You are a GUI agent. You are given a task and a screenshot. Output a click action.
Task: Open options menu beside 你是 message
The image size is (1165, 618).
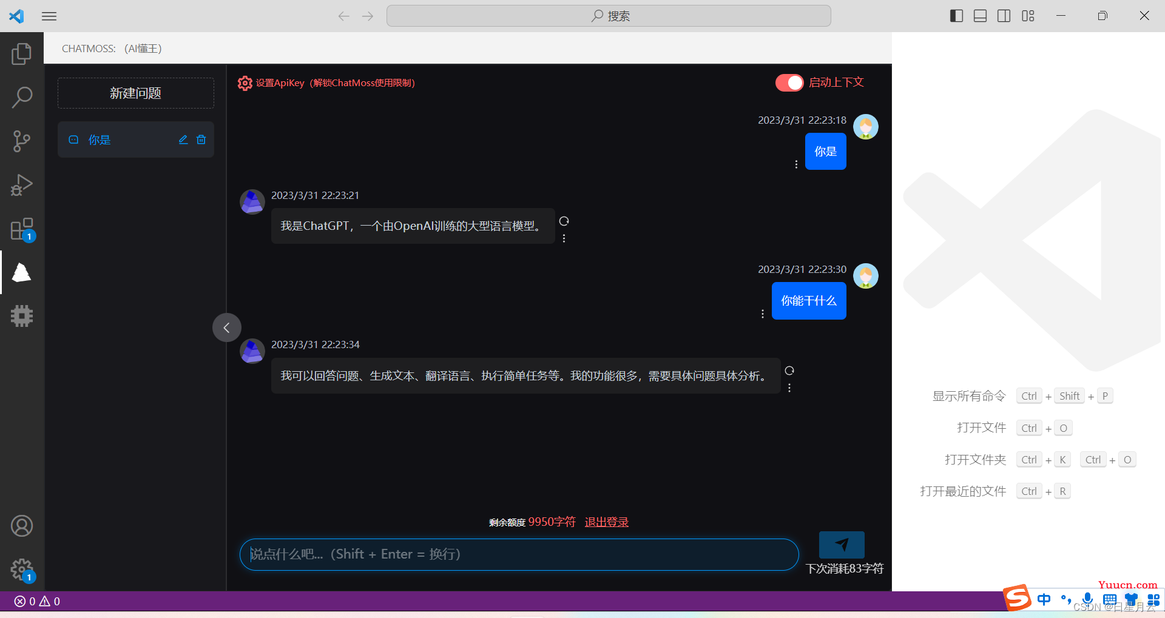(796, 164)
